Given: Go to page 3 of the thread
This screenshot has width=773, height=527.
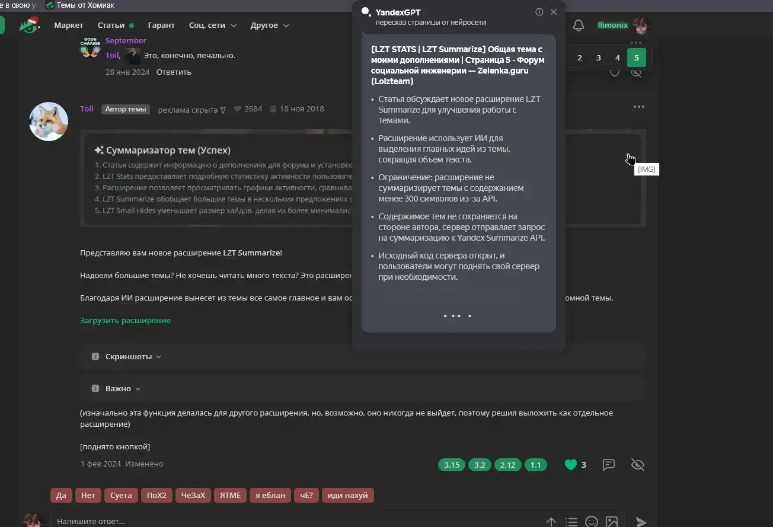Looking at the screenshot, I should click(x=599, y=58).
